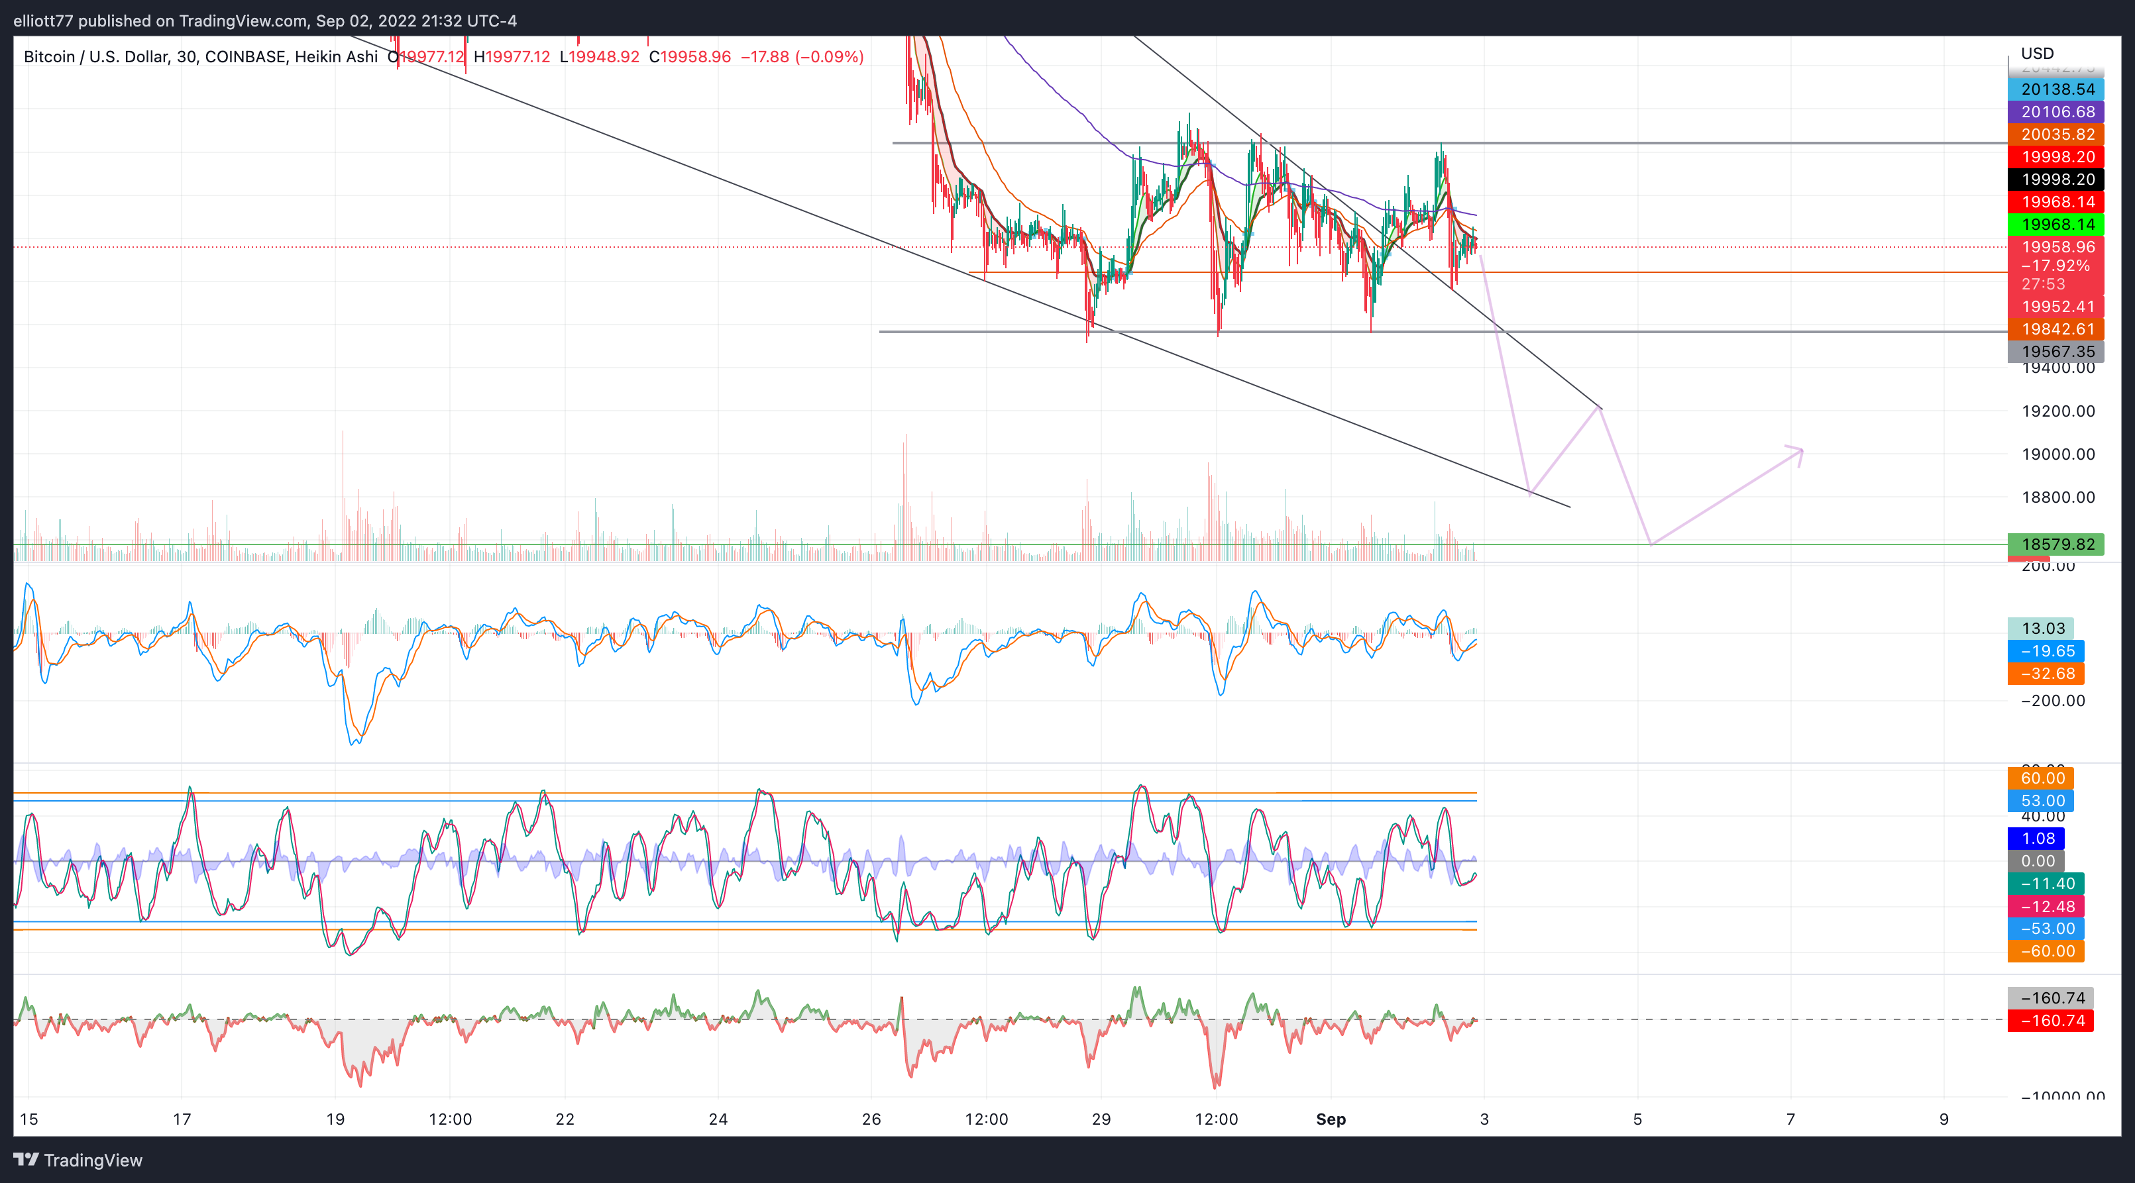
Task: Click the '17' date on the time axis
Action: point(182,1119)
